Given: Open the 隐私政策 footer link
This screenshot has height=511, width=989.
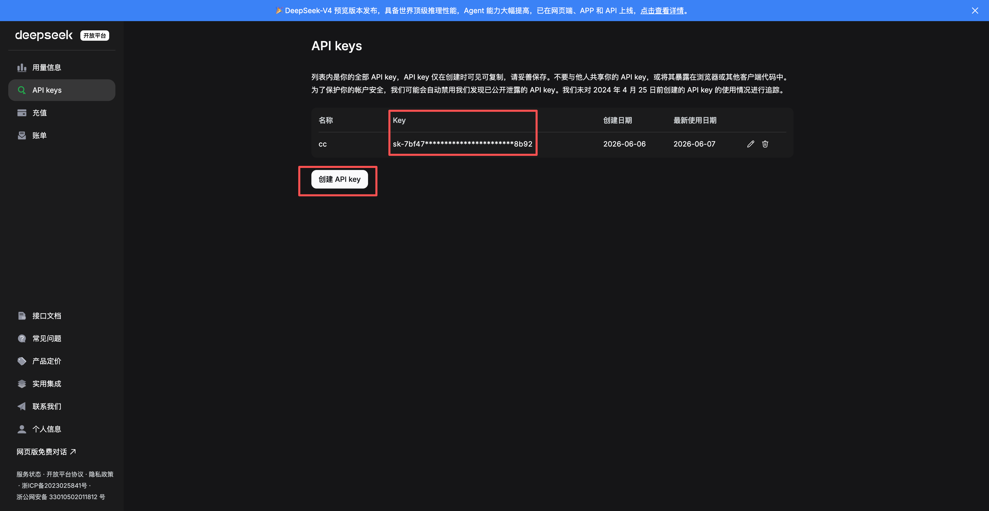Looking at the screenshot, I should click(x=101, y=474).
